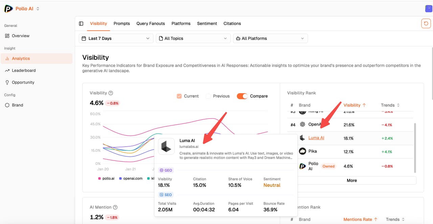Click the Visibility help question-mark icon
The height and width of the screenshot is (224, 433).
tap(111, 93)
